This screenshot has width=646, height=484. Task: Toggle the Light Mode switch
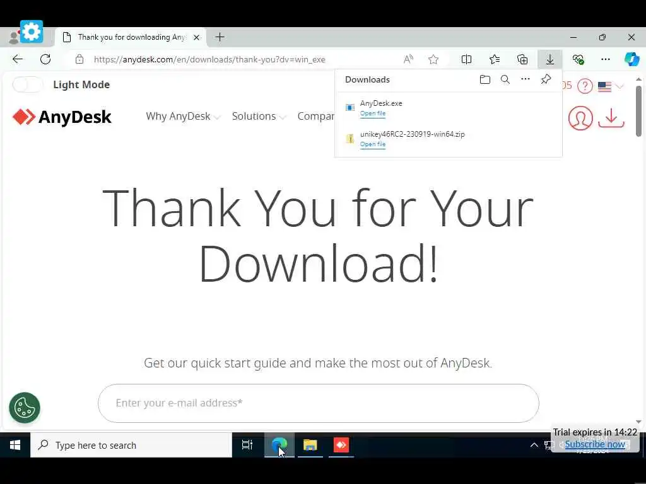[x=28, y=85]
